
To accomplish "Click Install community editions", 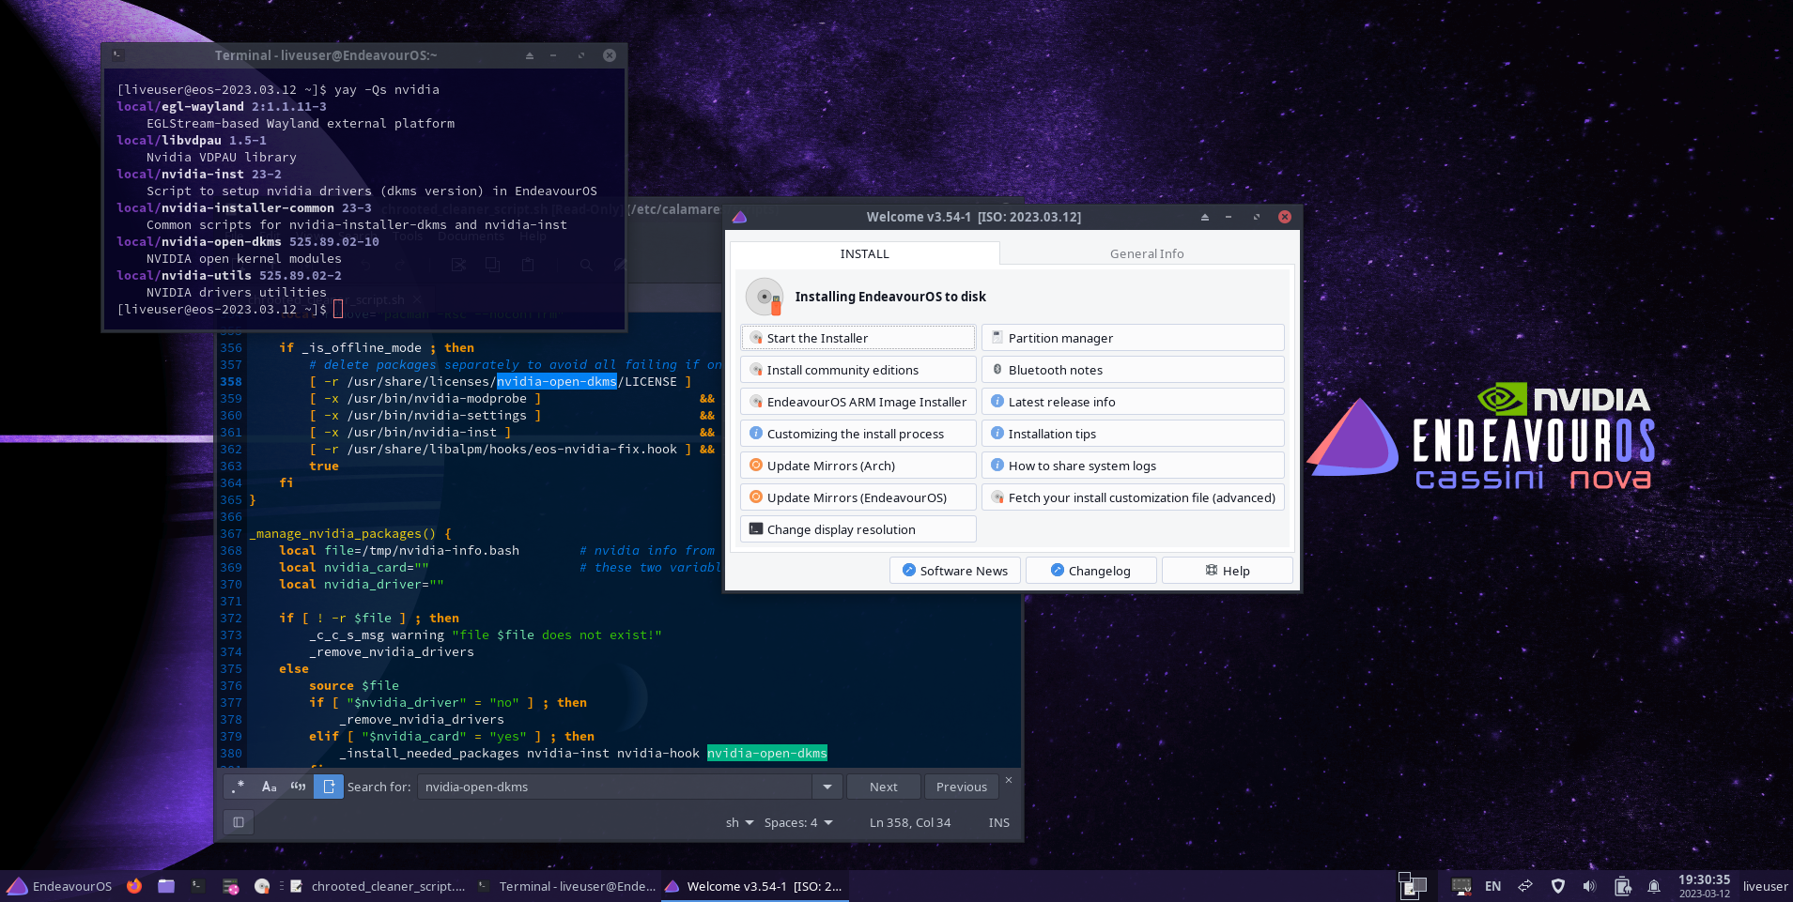I will point(858,370).
